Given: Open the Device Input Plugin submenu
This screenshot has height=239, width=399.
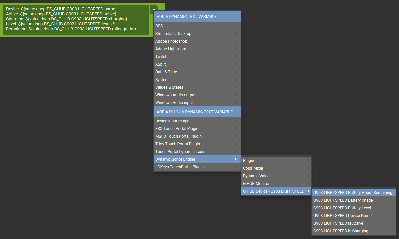Looking at the screenshot, I should 197,121.
